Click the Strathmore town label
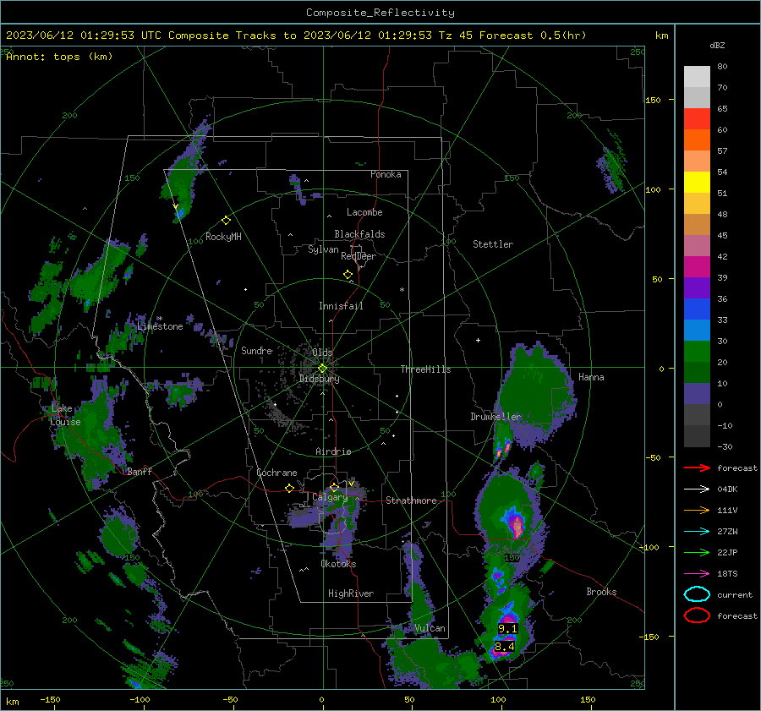 click(x=411, y=500)
